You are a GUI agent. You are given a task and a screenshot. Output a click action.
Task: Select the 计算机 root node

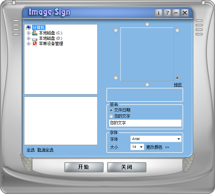point(39,27)
